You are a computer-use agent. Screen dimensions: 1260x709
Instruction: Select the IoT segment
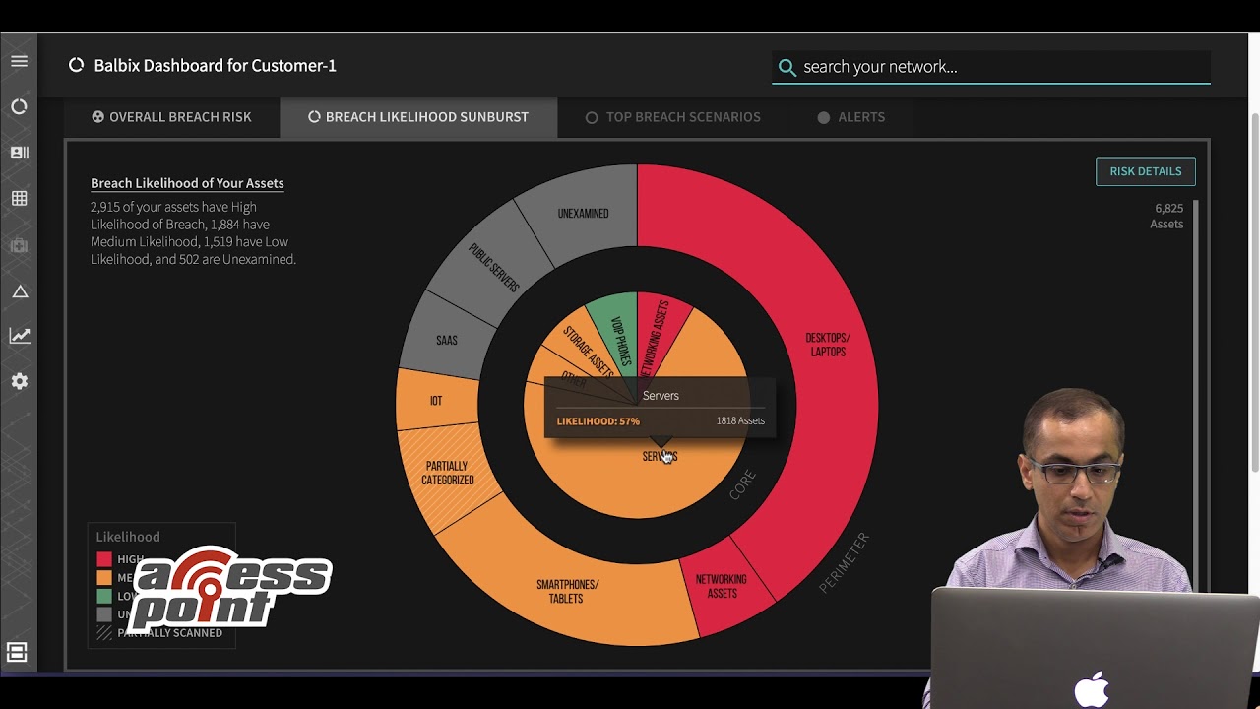coord(436,401)
